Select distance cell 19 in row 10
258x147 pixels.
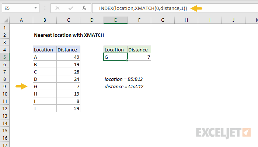tap(69, 94)
